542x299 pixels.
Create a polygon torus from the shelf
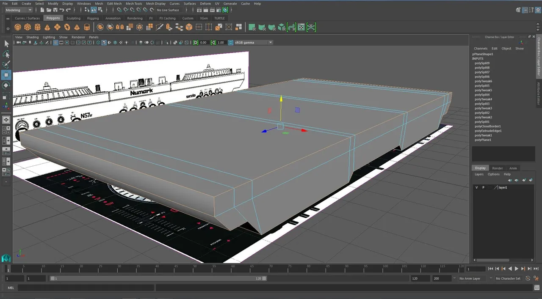click(x=67, y=27)
